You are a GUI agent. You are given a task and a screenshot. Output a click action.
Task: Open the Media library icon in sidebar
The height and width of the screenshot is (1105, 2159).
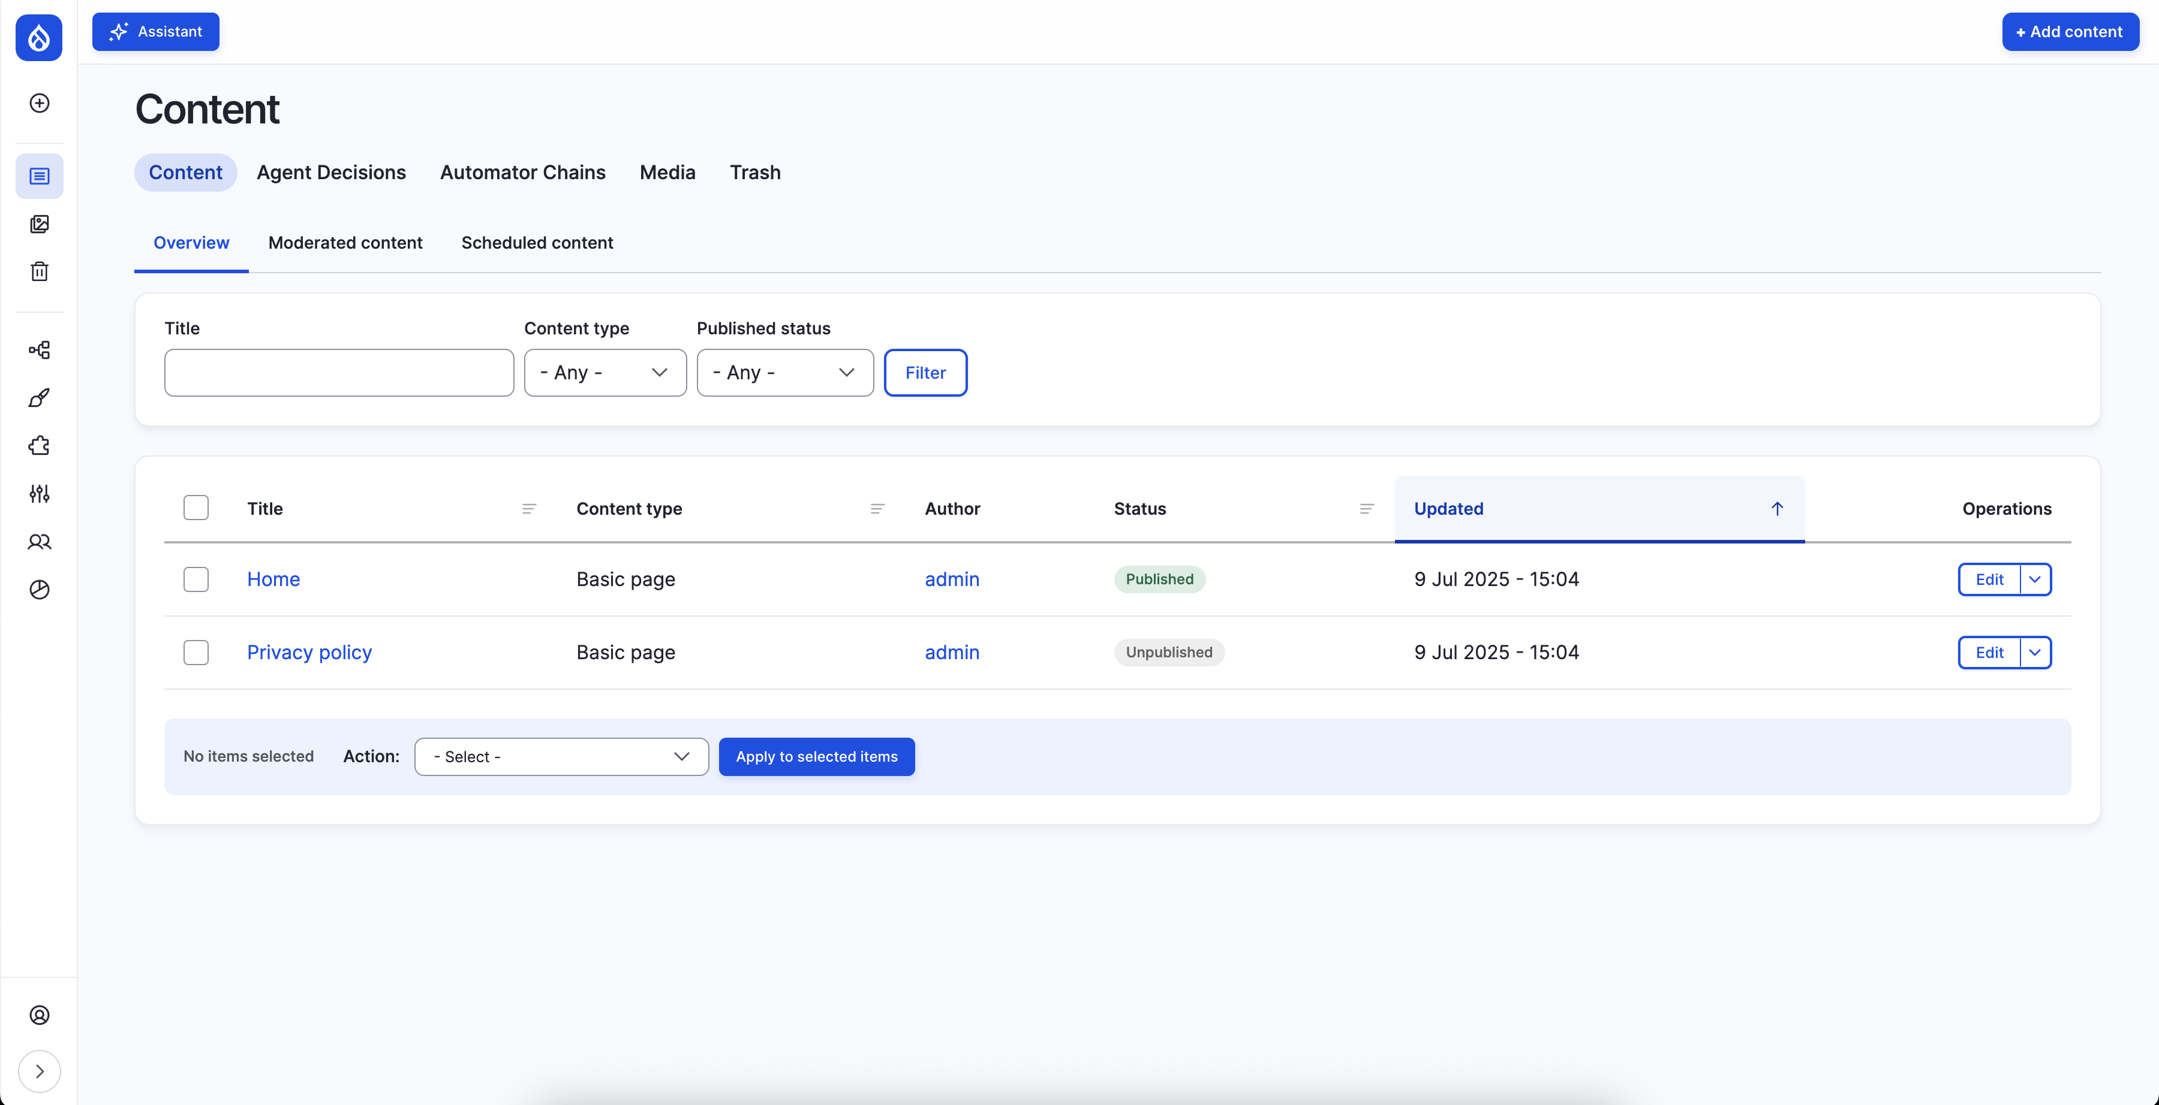(x=40, y=224)
